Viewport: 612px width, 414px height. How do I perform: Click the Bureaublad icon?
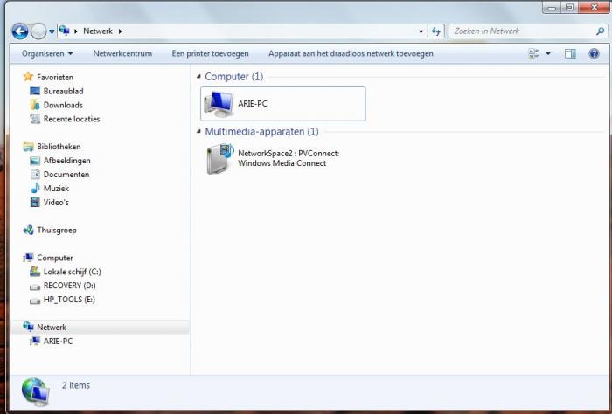click(x=35, y=91)
